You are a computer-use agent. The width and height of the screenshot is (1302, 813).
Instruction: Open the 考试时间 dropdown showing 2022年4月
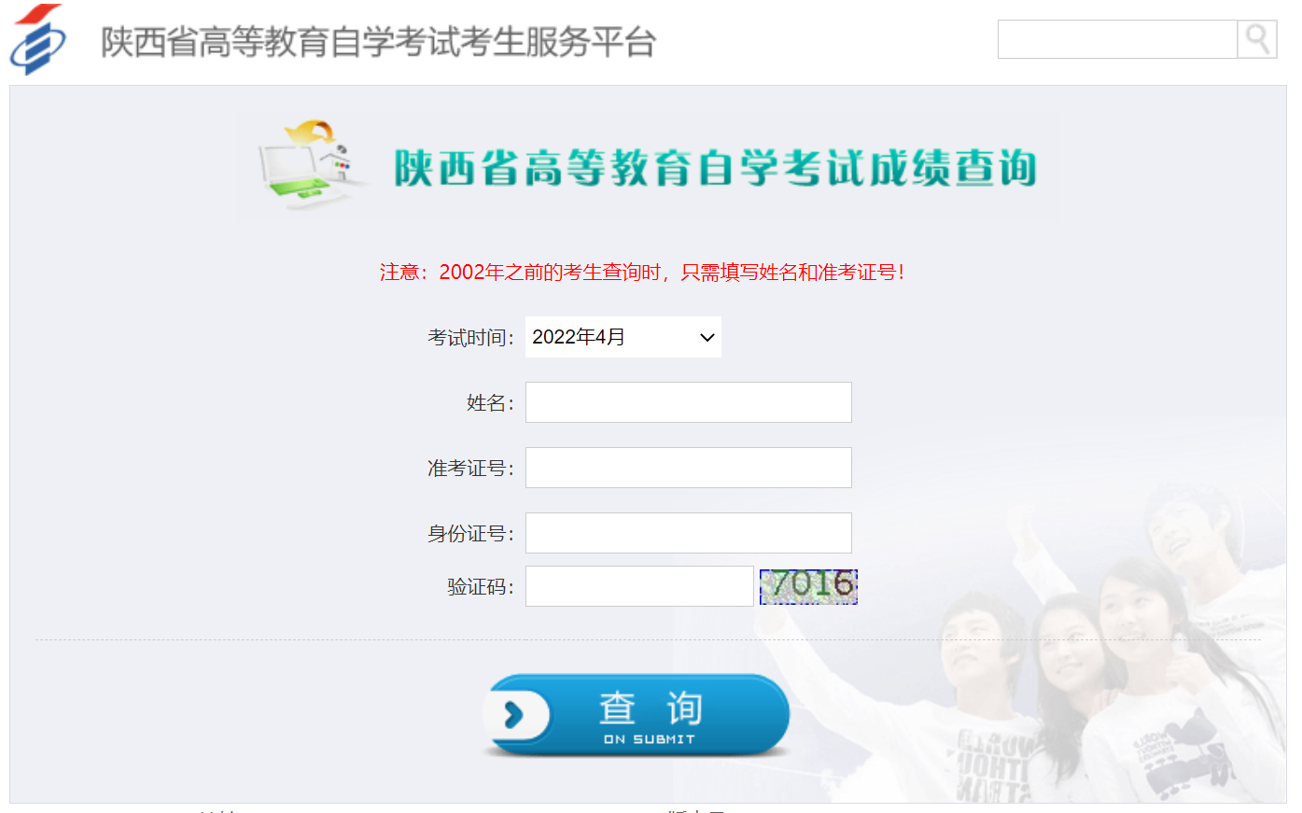pyautogui.click(x=623, y=337)
